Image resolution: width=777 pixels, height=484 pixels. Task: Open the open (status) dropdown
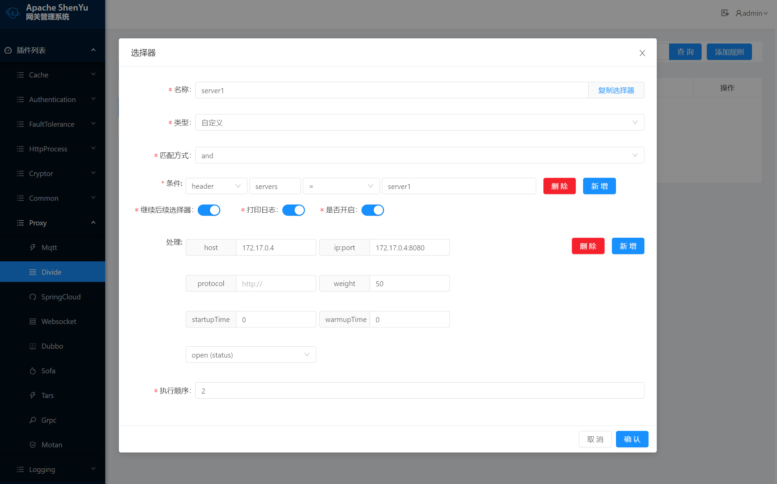250,355
